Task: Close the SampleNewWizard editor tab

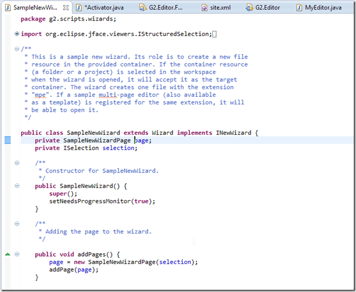Action: click(x=66, y=8)
